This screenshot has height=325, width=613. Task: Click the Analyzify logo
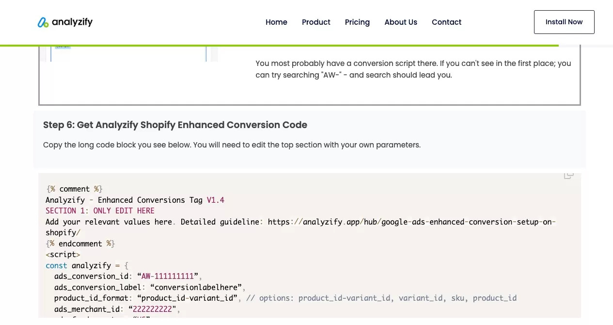click(65, 22)
